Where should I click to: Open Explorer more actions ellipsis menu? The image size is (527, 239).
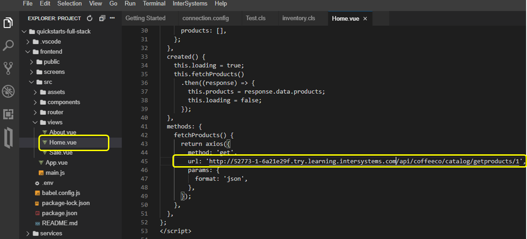coord(112,18)
